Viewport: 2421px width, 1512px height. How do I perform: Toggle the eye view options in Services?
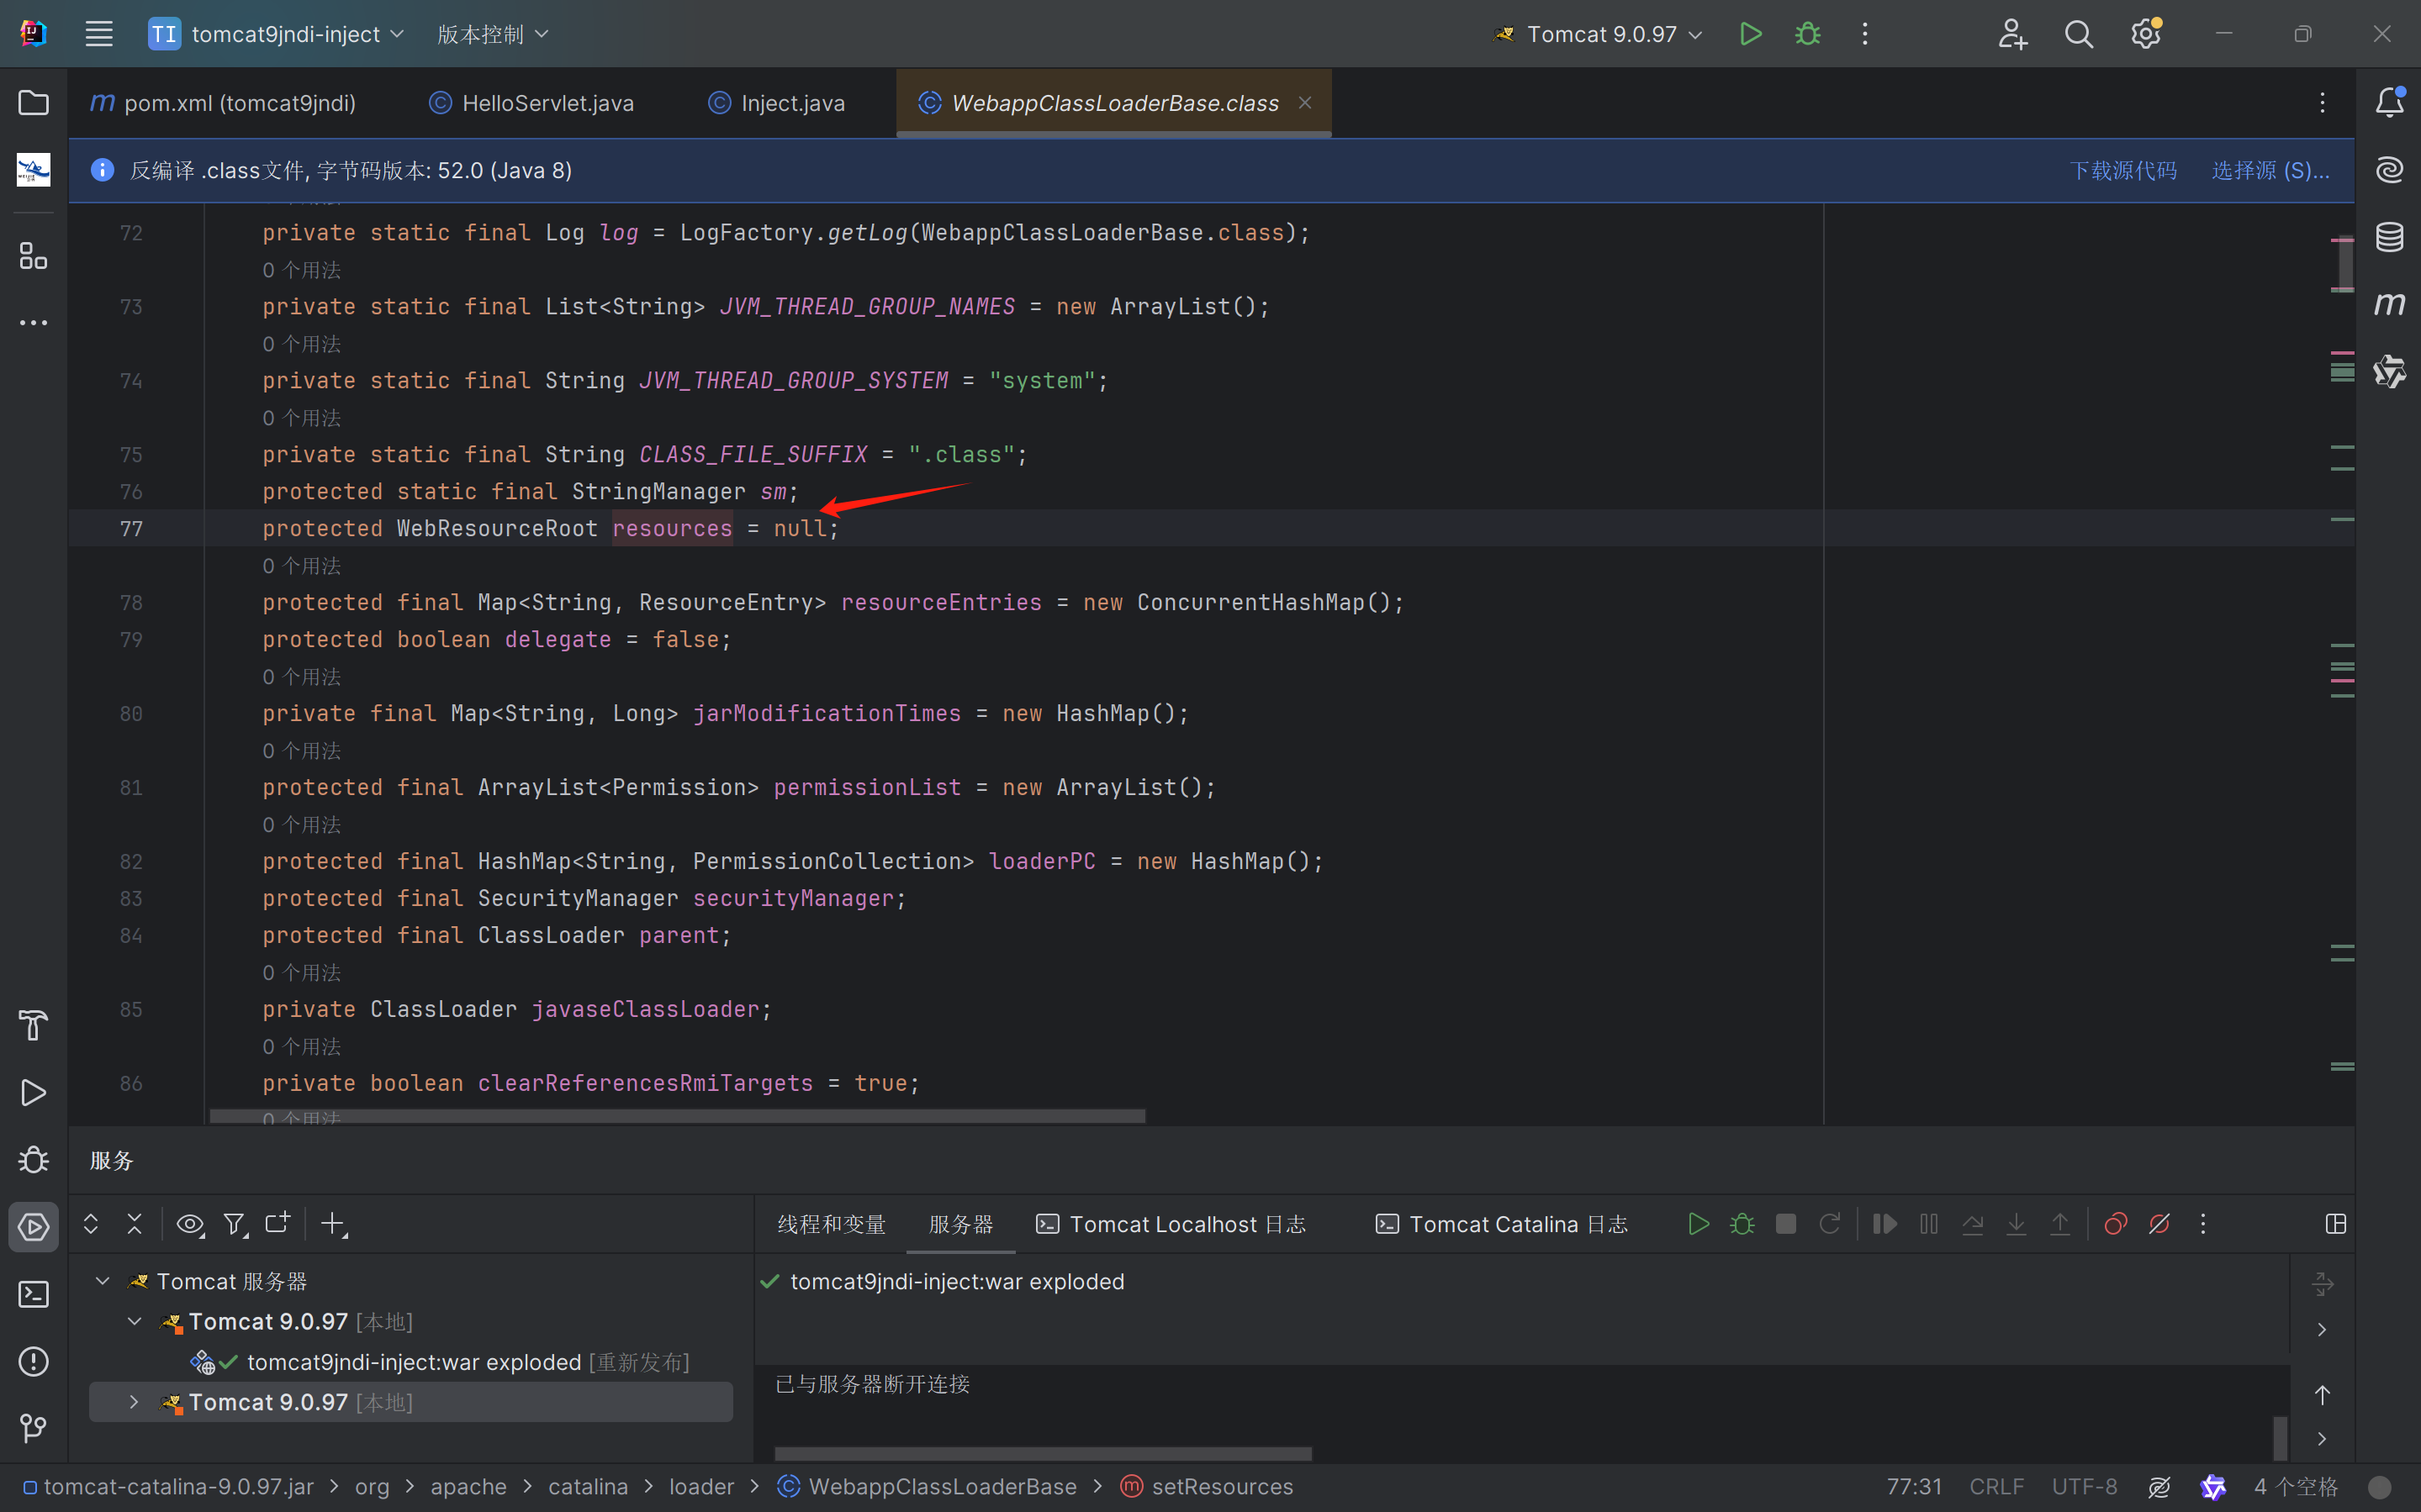click(189, 1224)
